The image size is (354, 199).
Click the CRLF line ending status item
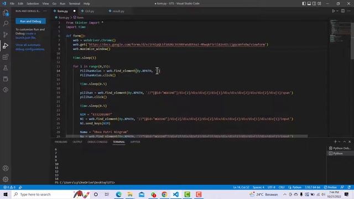(x=282, y=187)
